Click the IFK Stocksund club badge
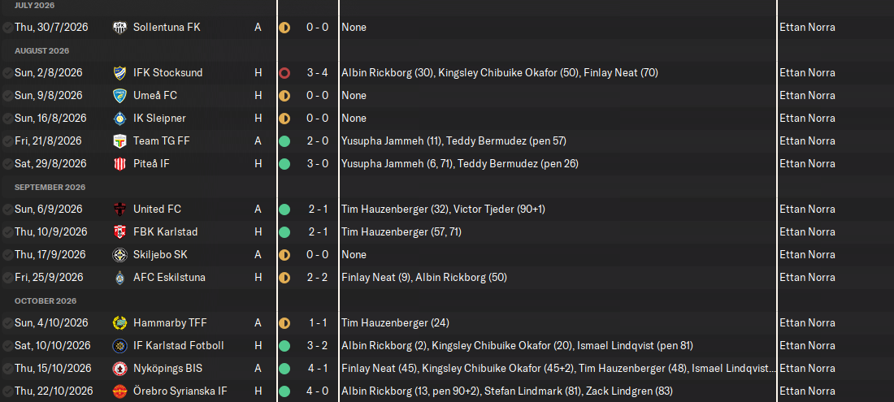894x402 pixels. pyautogui.click(x=119, y=72)
